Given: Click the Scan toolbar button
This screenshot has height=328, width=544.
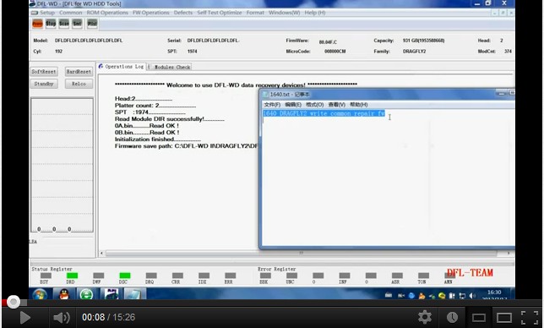Looking at the screenshot, I should pyautogui.click(x=64, y=24).
